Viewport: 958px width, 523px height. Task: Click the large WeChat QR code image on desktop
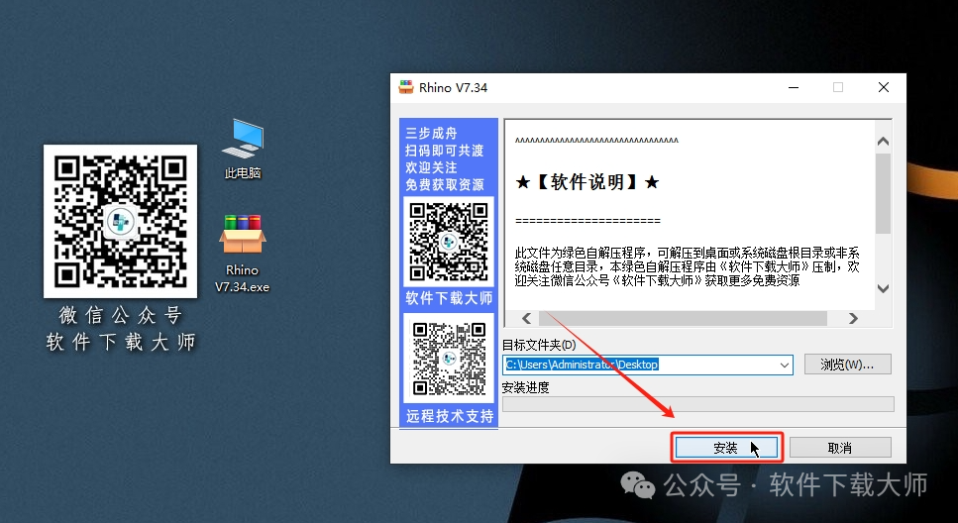(x=120, y=221)
